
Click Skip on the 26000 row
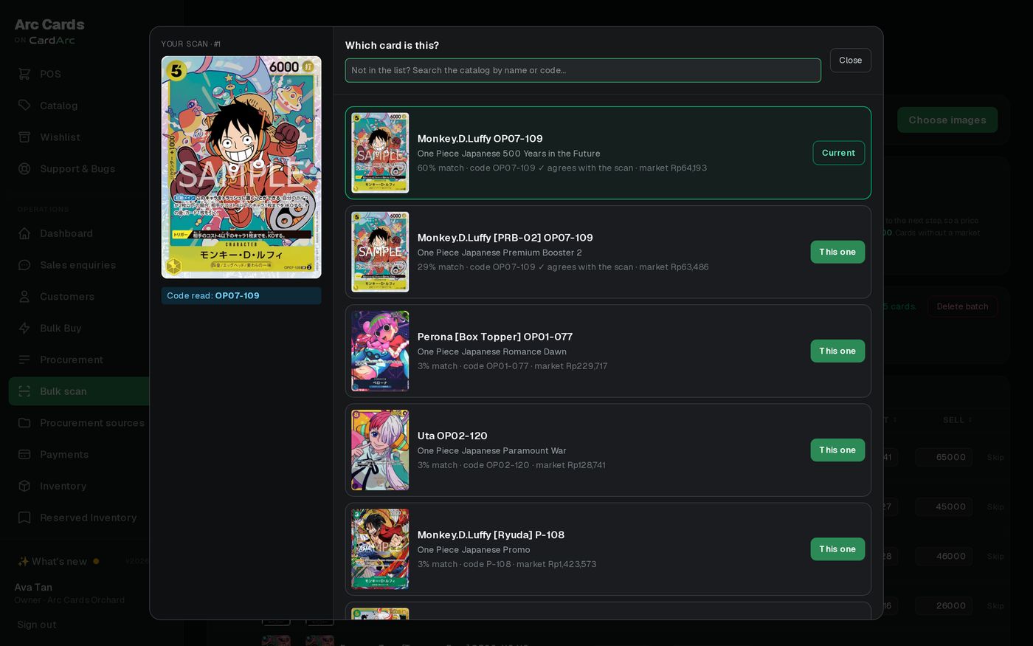click(995, 605)
